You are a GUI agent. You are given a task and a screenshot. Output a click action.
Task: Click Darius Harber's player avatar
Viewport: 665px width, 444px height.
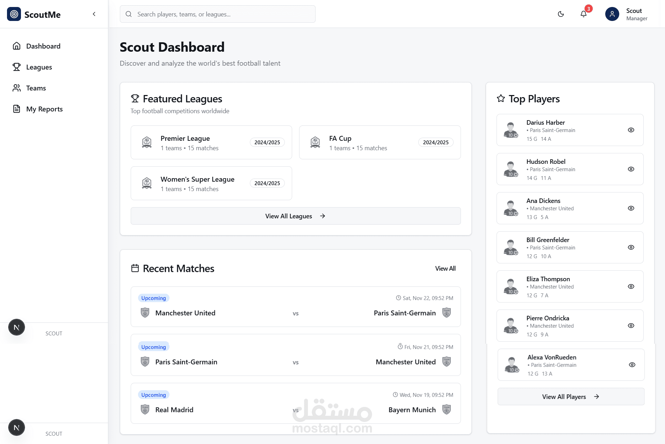(511, 130)
